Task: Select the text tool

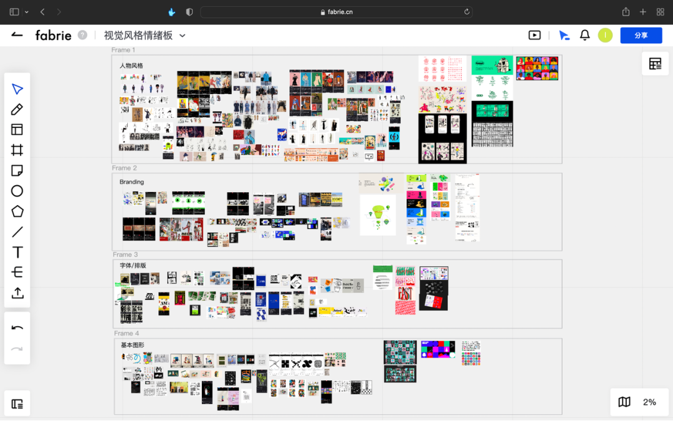Action: click(x=17, y=252)
